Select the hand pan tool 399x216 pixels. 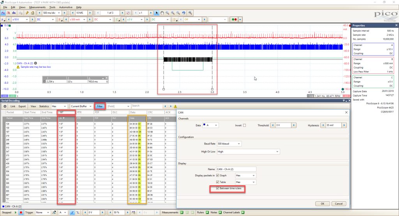pos(162,13)
